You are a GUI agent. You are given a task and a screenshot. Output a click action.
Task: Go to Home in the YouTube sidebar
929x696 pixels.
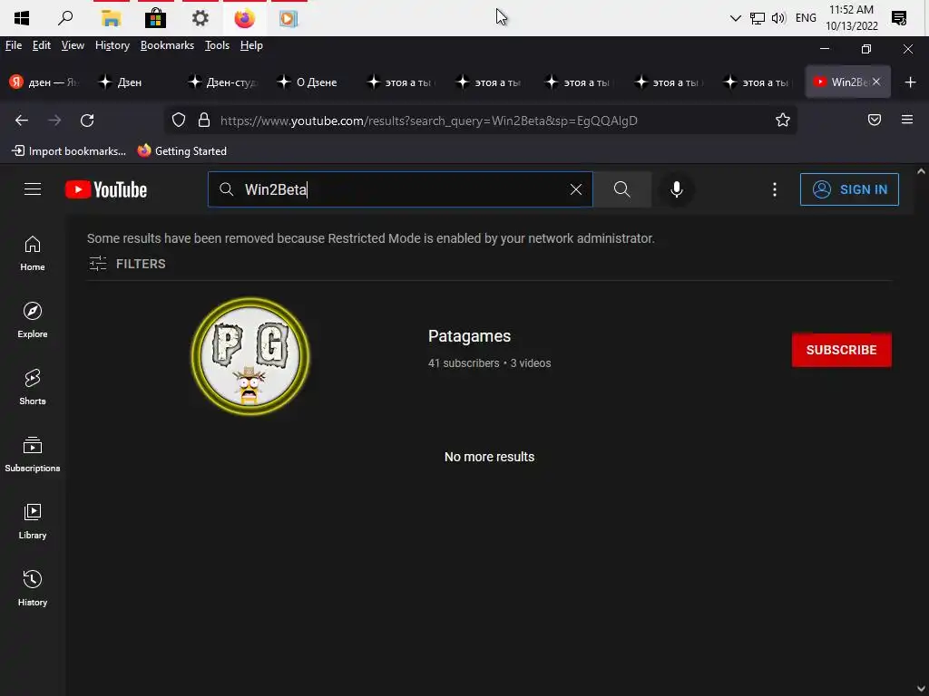coord(33,254)
